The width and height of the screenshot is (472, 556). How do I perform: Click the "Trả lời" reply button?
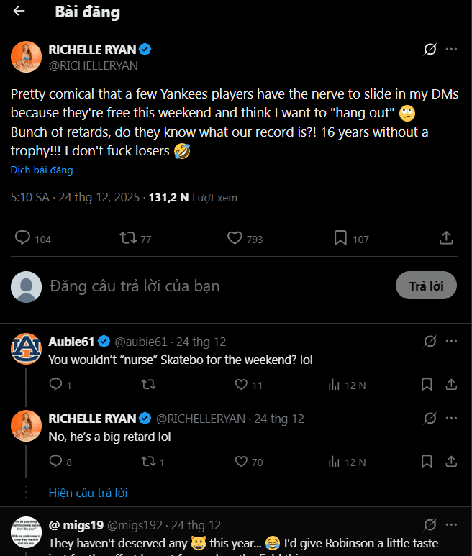[426, 286]
